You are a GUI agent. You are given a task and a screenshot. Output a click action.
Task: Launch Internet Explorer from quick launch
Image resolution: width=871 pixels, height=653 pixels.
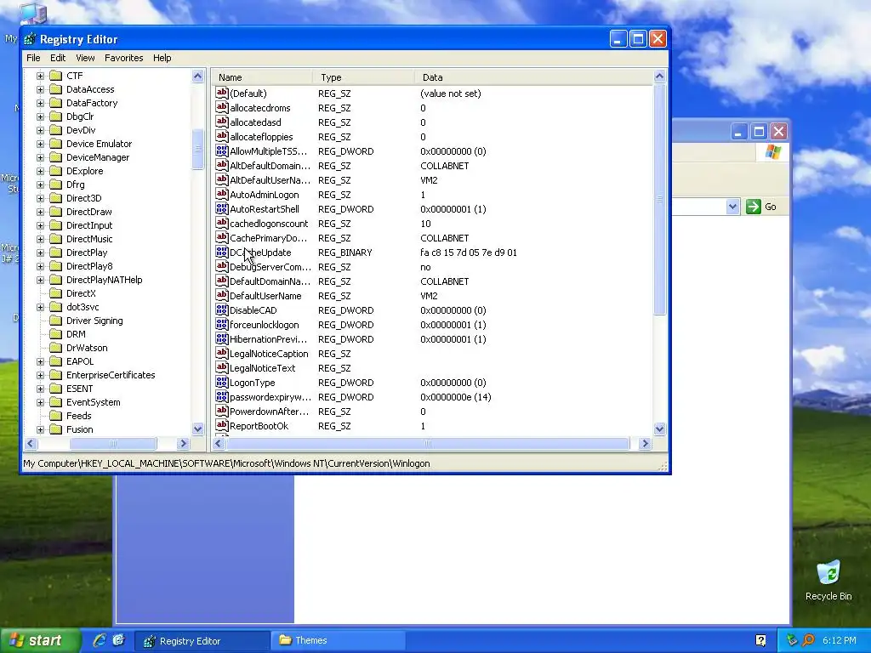coord(100,640)
